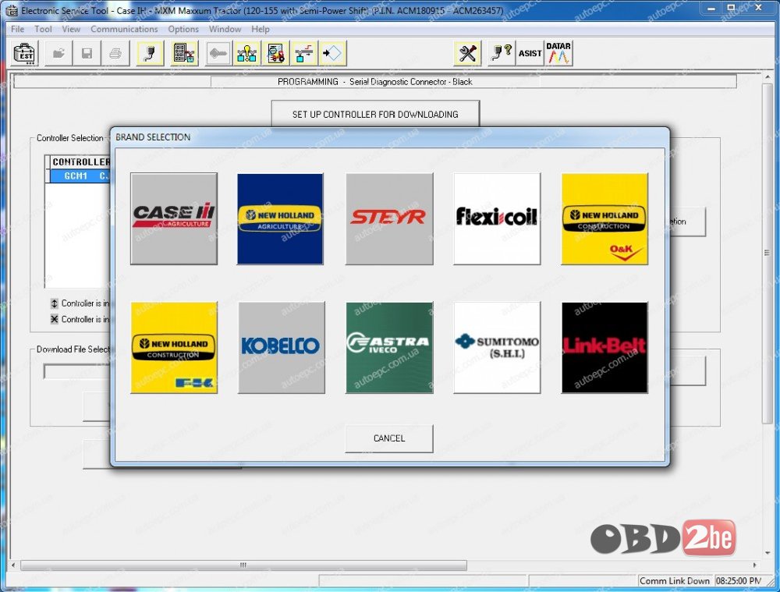Open the ASIST toolbar button
Viewport: 780px width, 592px height.
[530, 53]
